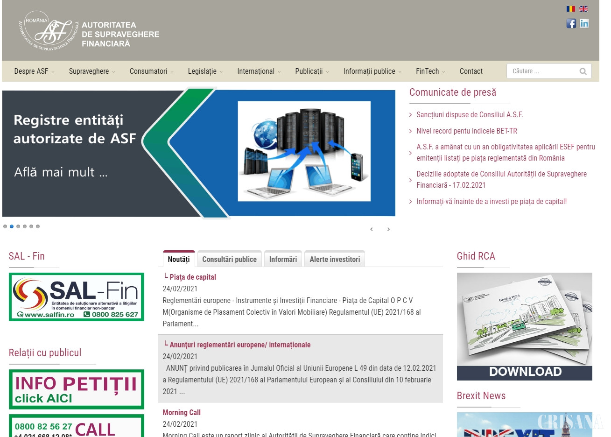This screenshot has width=611, height=437.
Task: Open the ASF Facebook page icon
Action: tap(571, 23)
